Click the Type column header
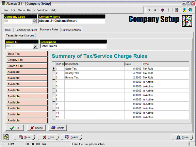Screen dimensions: 196x147 coord(165,64)
